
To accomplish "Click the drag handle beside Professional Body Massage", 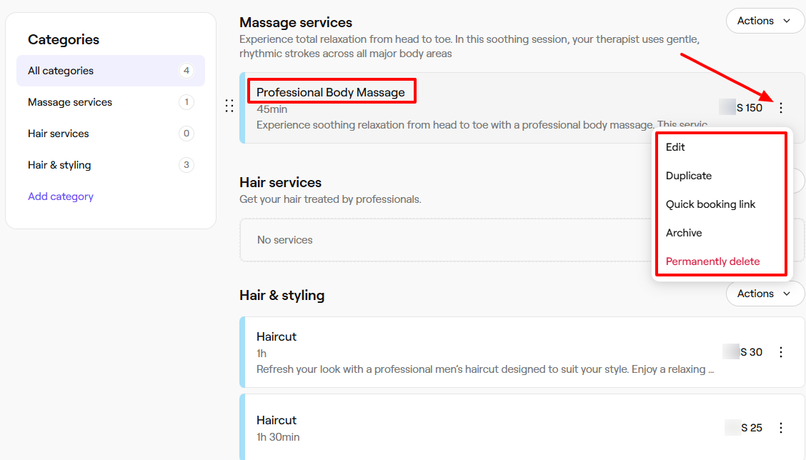I will tap(229, 105).
